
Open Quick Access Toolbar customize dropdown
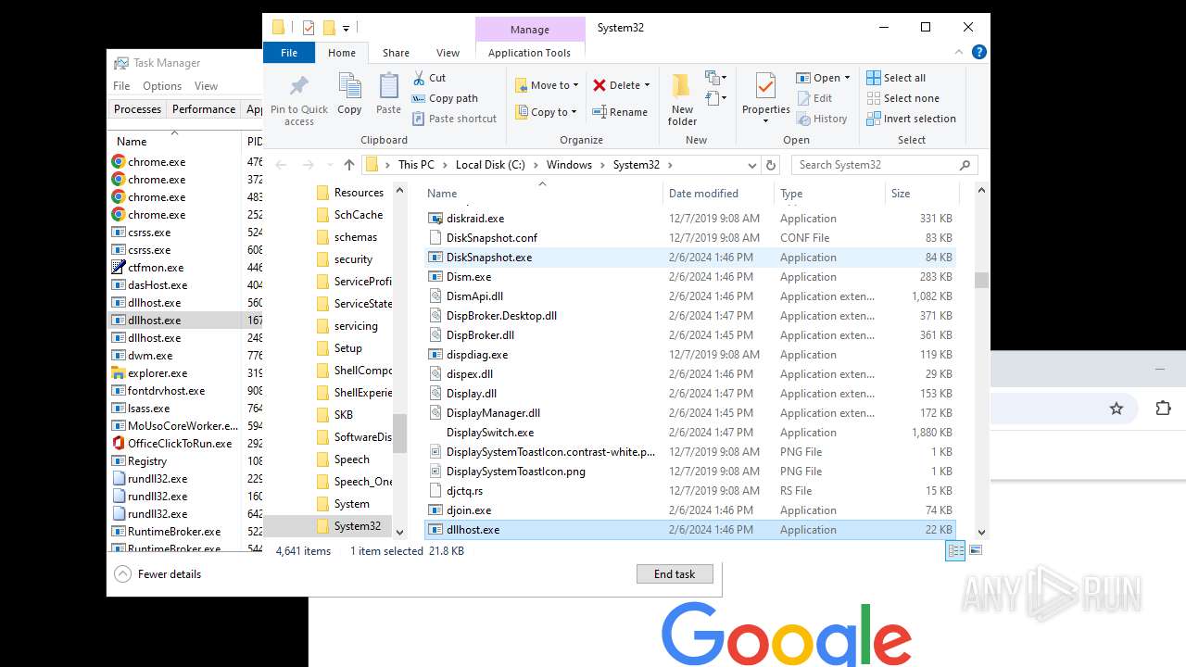pos(347,28)
